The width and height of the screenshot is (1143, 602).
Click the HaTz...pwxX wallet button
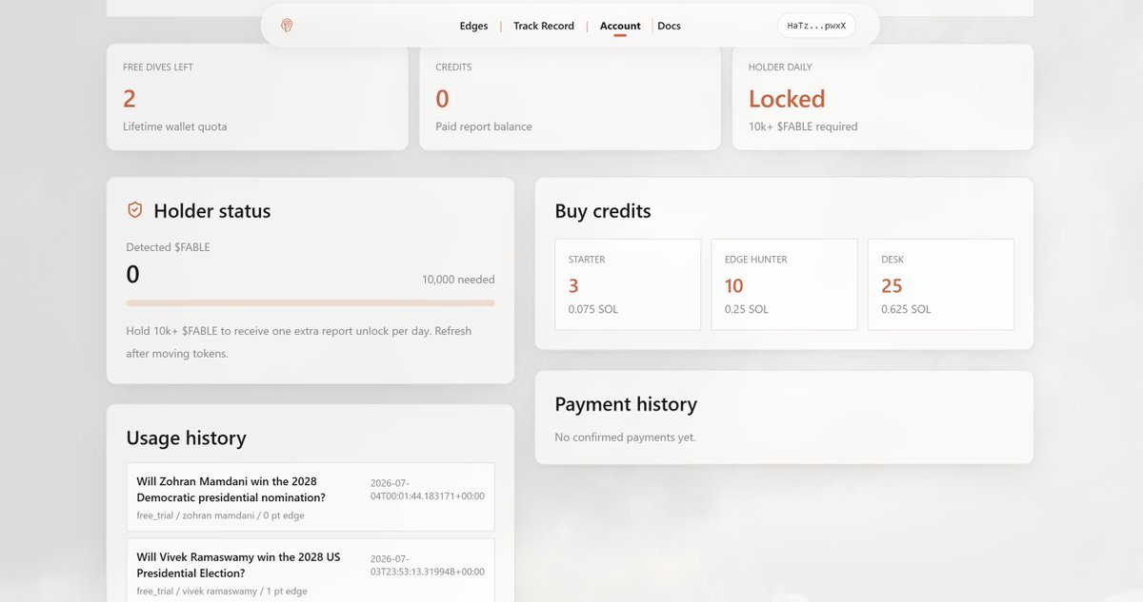816,26
